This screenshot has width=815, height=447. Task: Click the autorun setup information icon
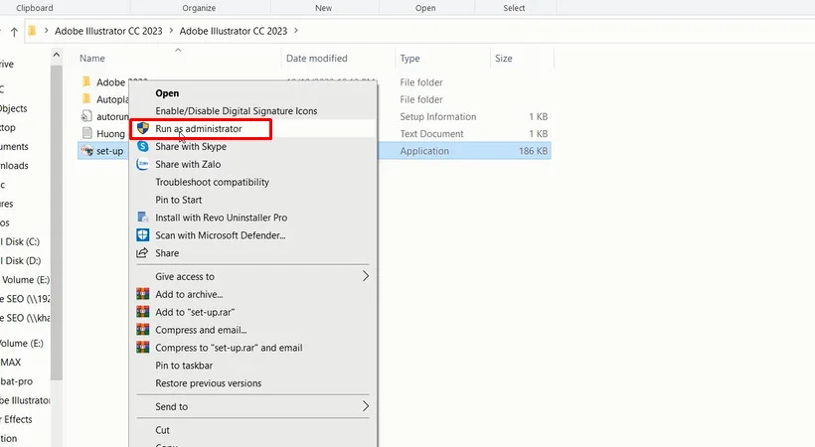point(86,116)
